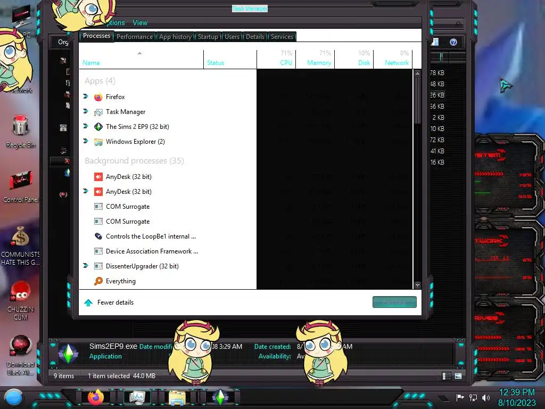Open Firefox from the taskbar

96,397
